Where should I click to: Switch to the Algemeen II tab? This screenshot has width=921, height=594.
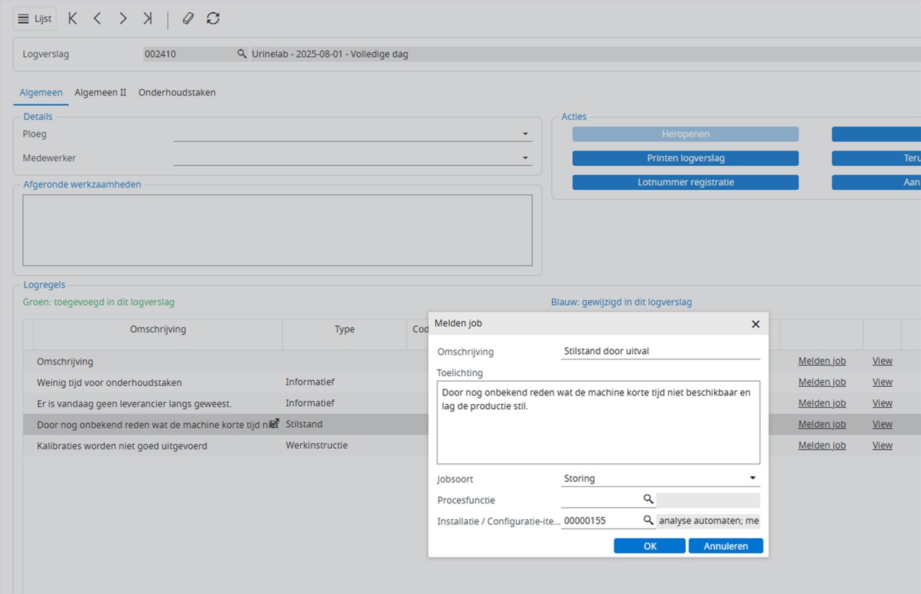[101, 92]
